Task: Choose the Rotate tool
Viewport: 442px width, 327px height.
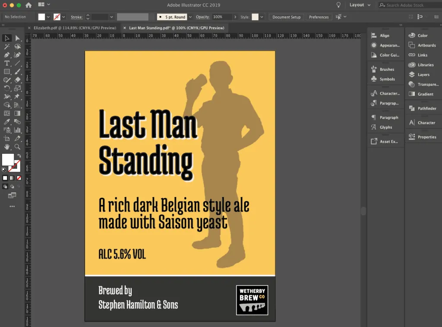Action: [x=7, y=88]
